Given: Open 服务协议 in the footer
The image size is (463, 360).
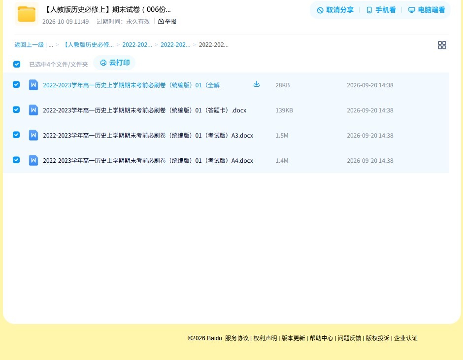Looking at the screenshot, I should [x=237, y=338].
